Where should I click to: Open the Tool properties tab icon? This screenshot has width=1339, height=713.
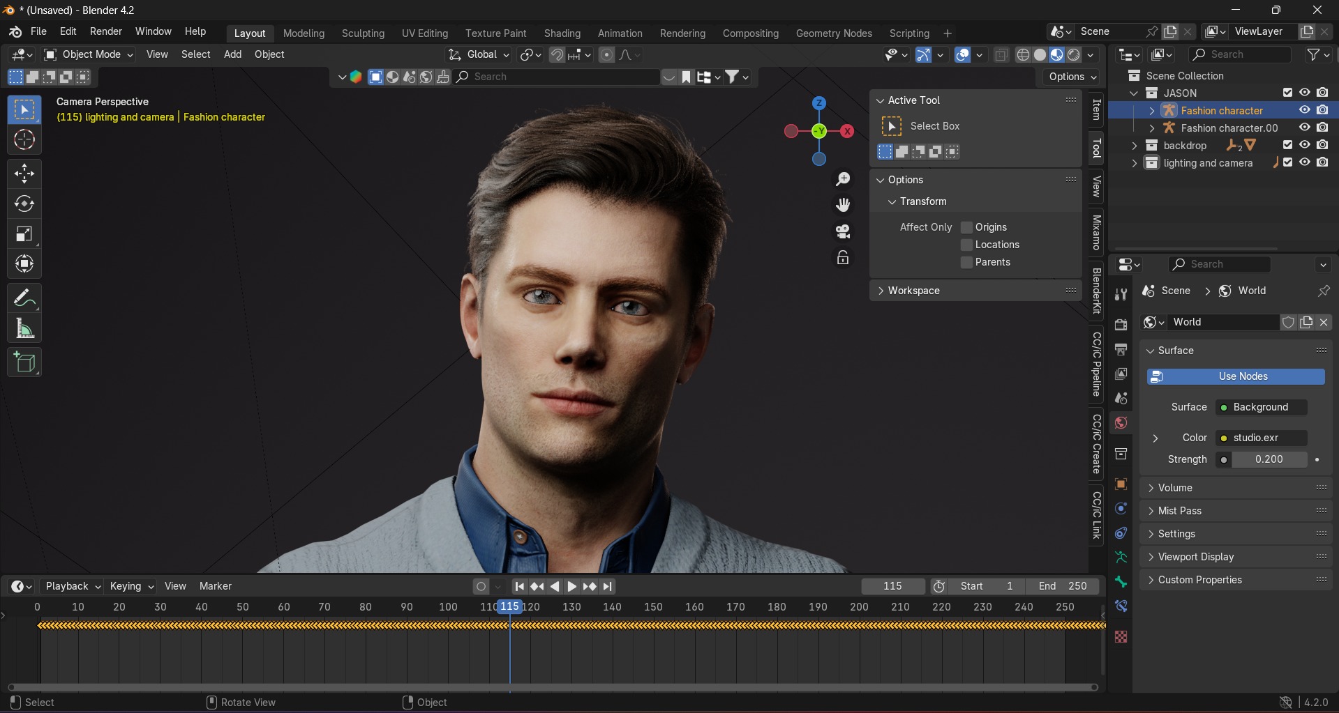[1121, 294]
